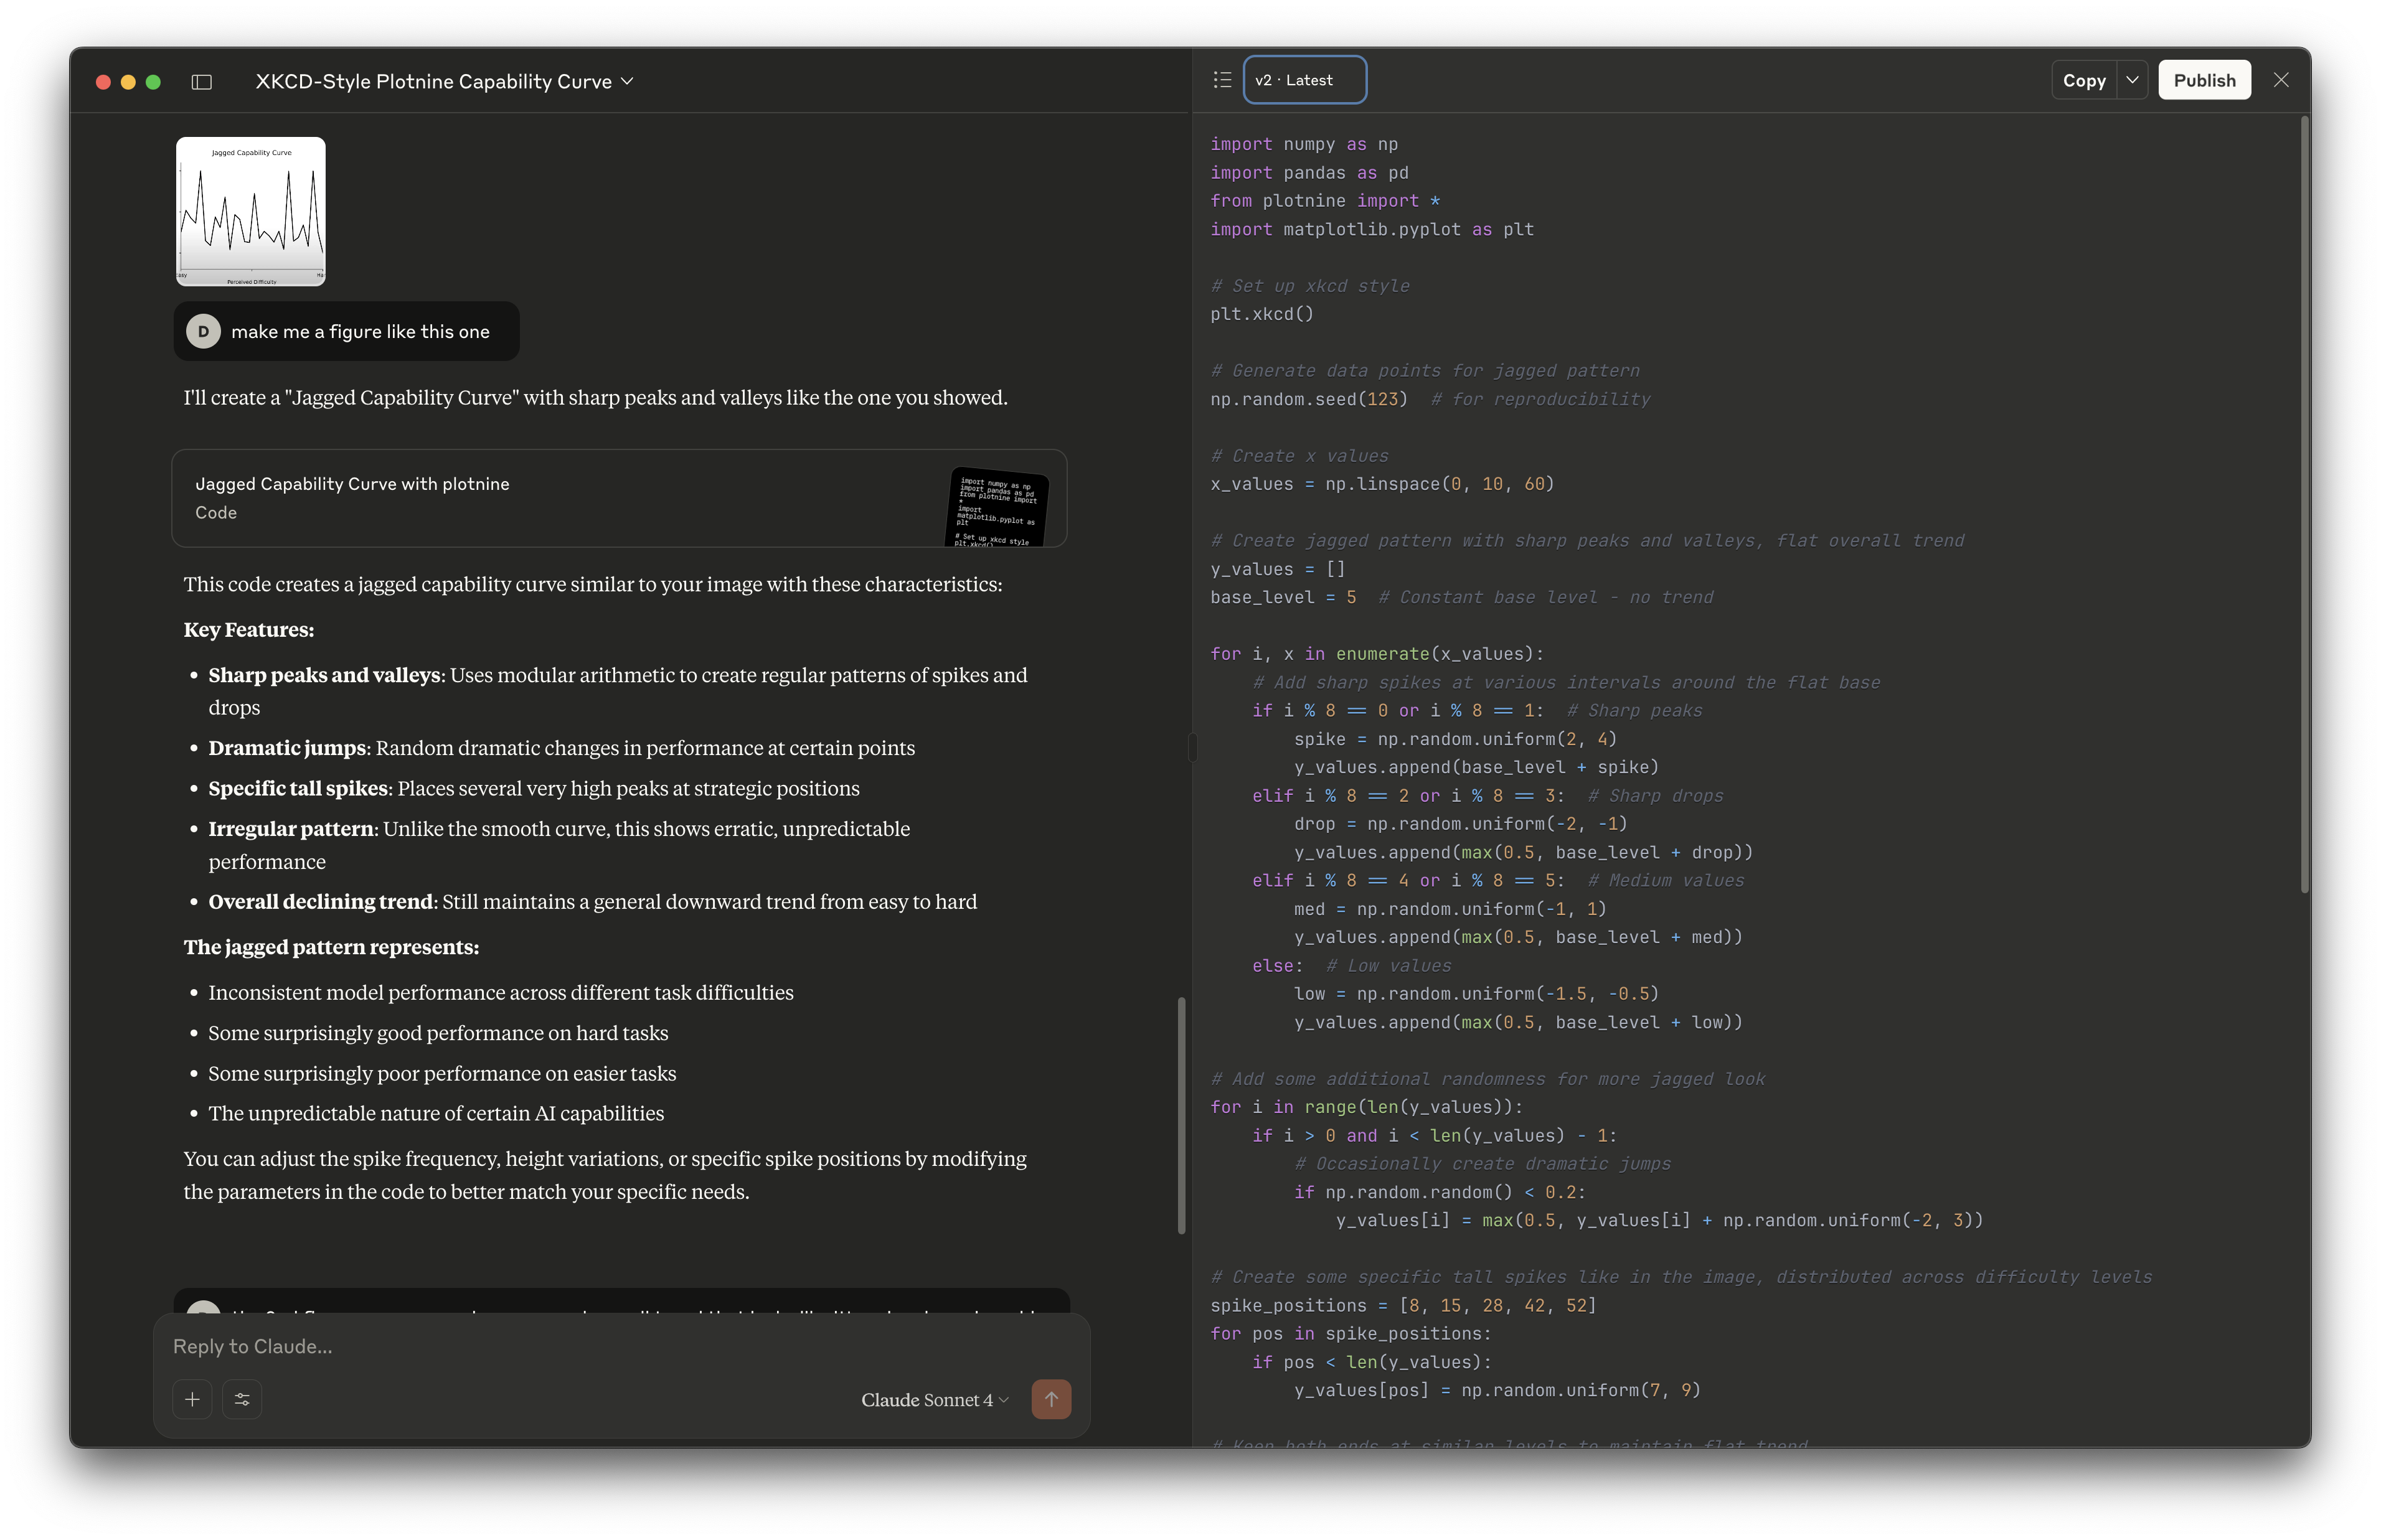Click the Copy code button
2381x1540 pixels.
[x=2084, y=80]
